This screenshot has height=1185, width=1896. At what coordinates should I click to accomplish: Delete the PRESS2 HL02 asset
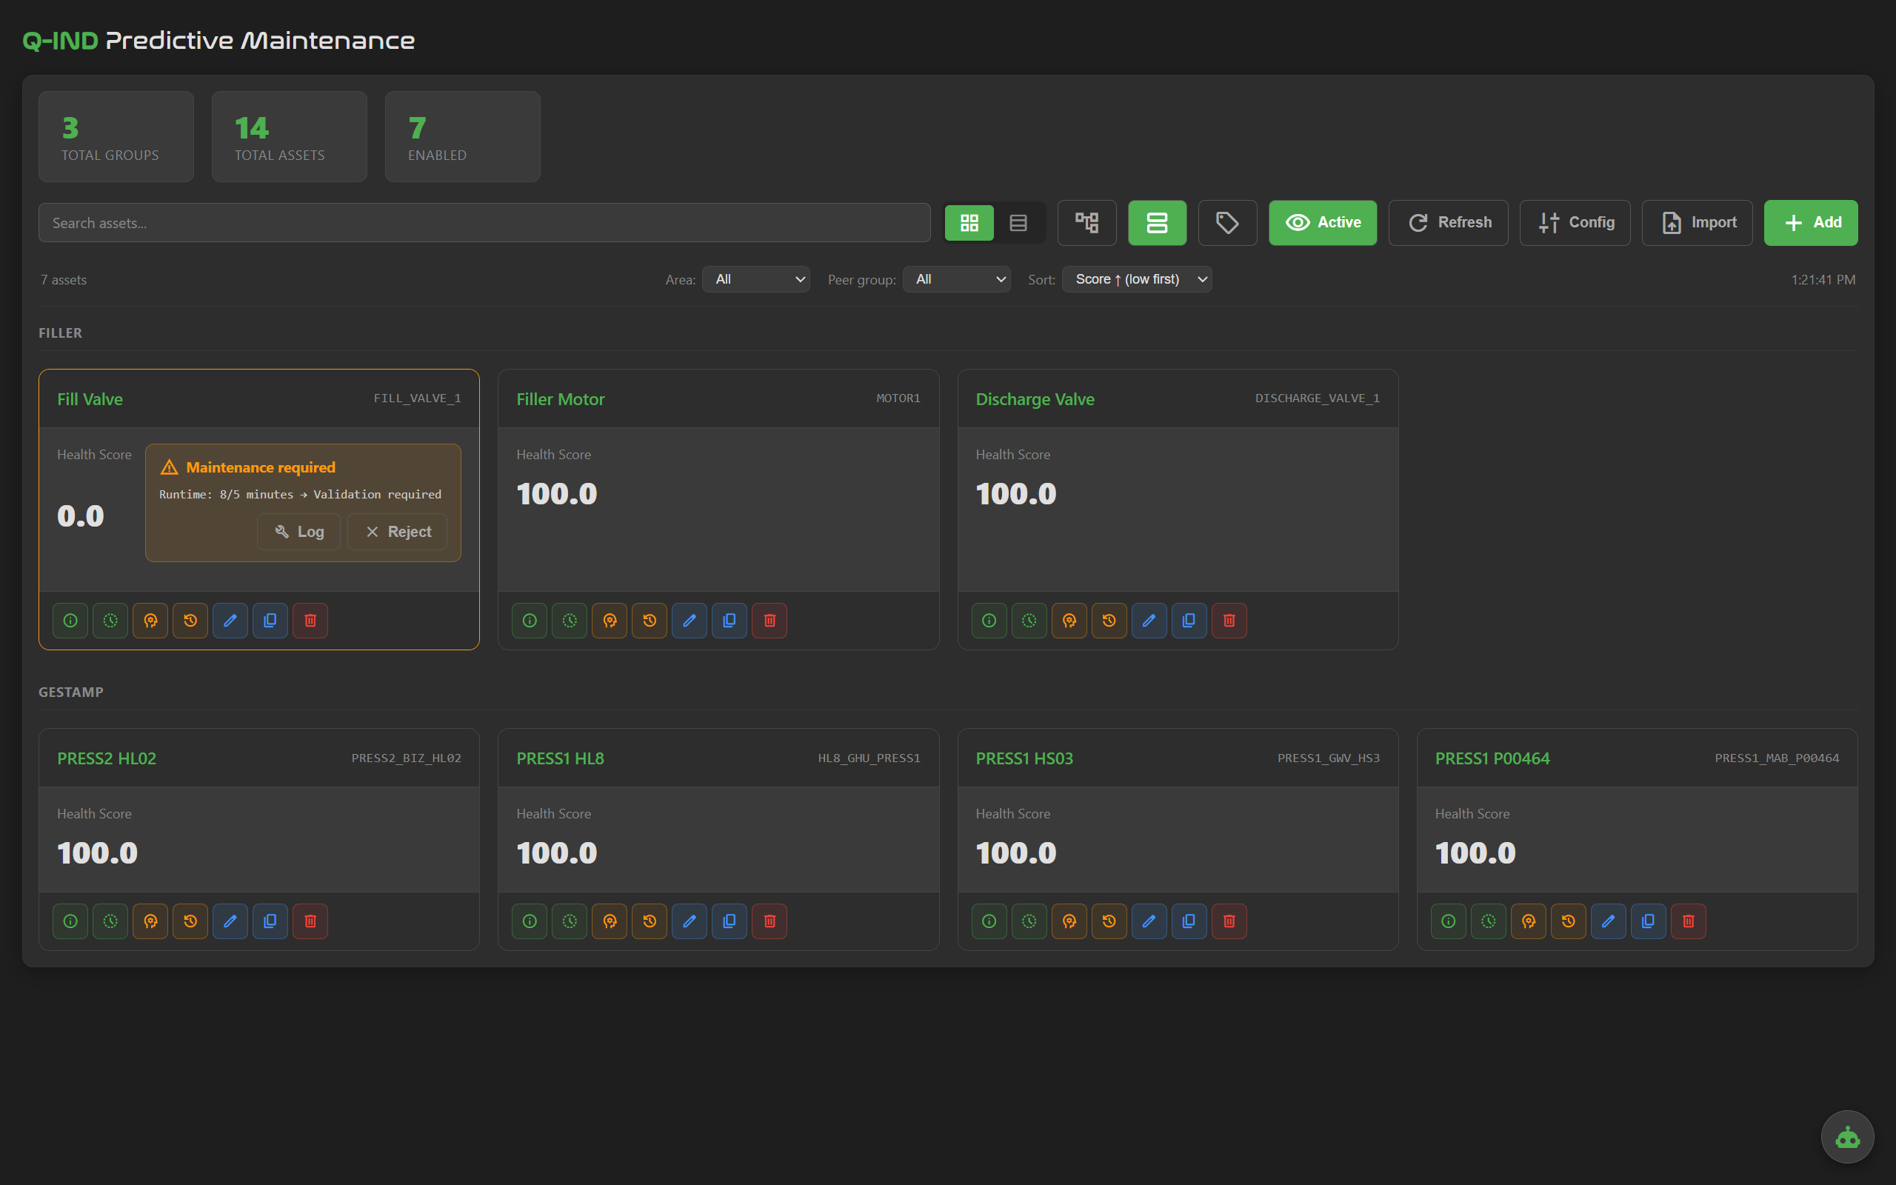tap(310, 921)
